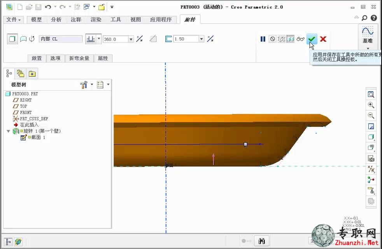Flip the angle direction next to 360.0
The image size is (382, 249).
[139, 39]
